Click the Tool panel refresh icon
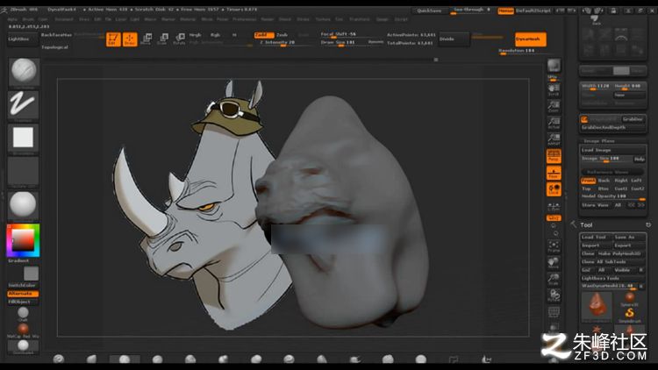This screenshot has height=370, width=658. pyautogui.click(x=648, y=224)
